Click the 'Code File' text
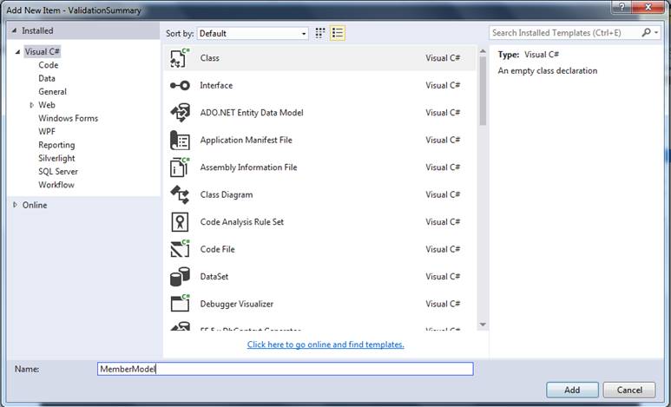The image size is (671, 407). pos(217,249)
